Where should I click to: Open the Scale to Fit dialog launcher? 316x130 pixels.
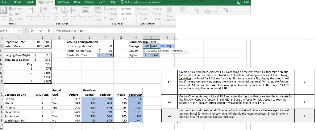(135, 24)
